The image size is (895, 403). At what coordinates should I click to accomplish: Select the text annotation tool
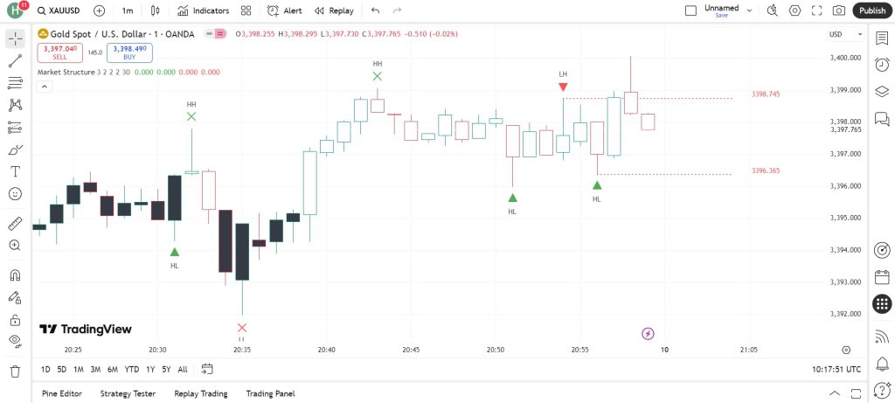pyautogui.click(x=16, y=171)
